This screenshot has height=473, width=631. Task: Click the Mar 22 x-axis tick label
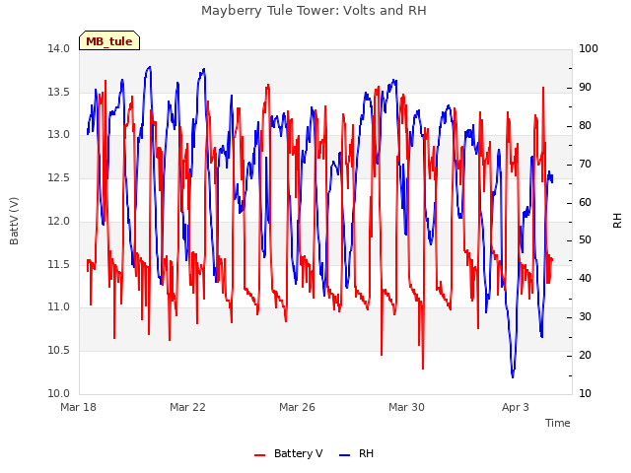(x=187, y=407)
